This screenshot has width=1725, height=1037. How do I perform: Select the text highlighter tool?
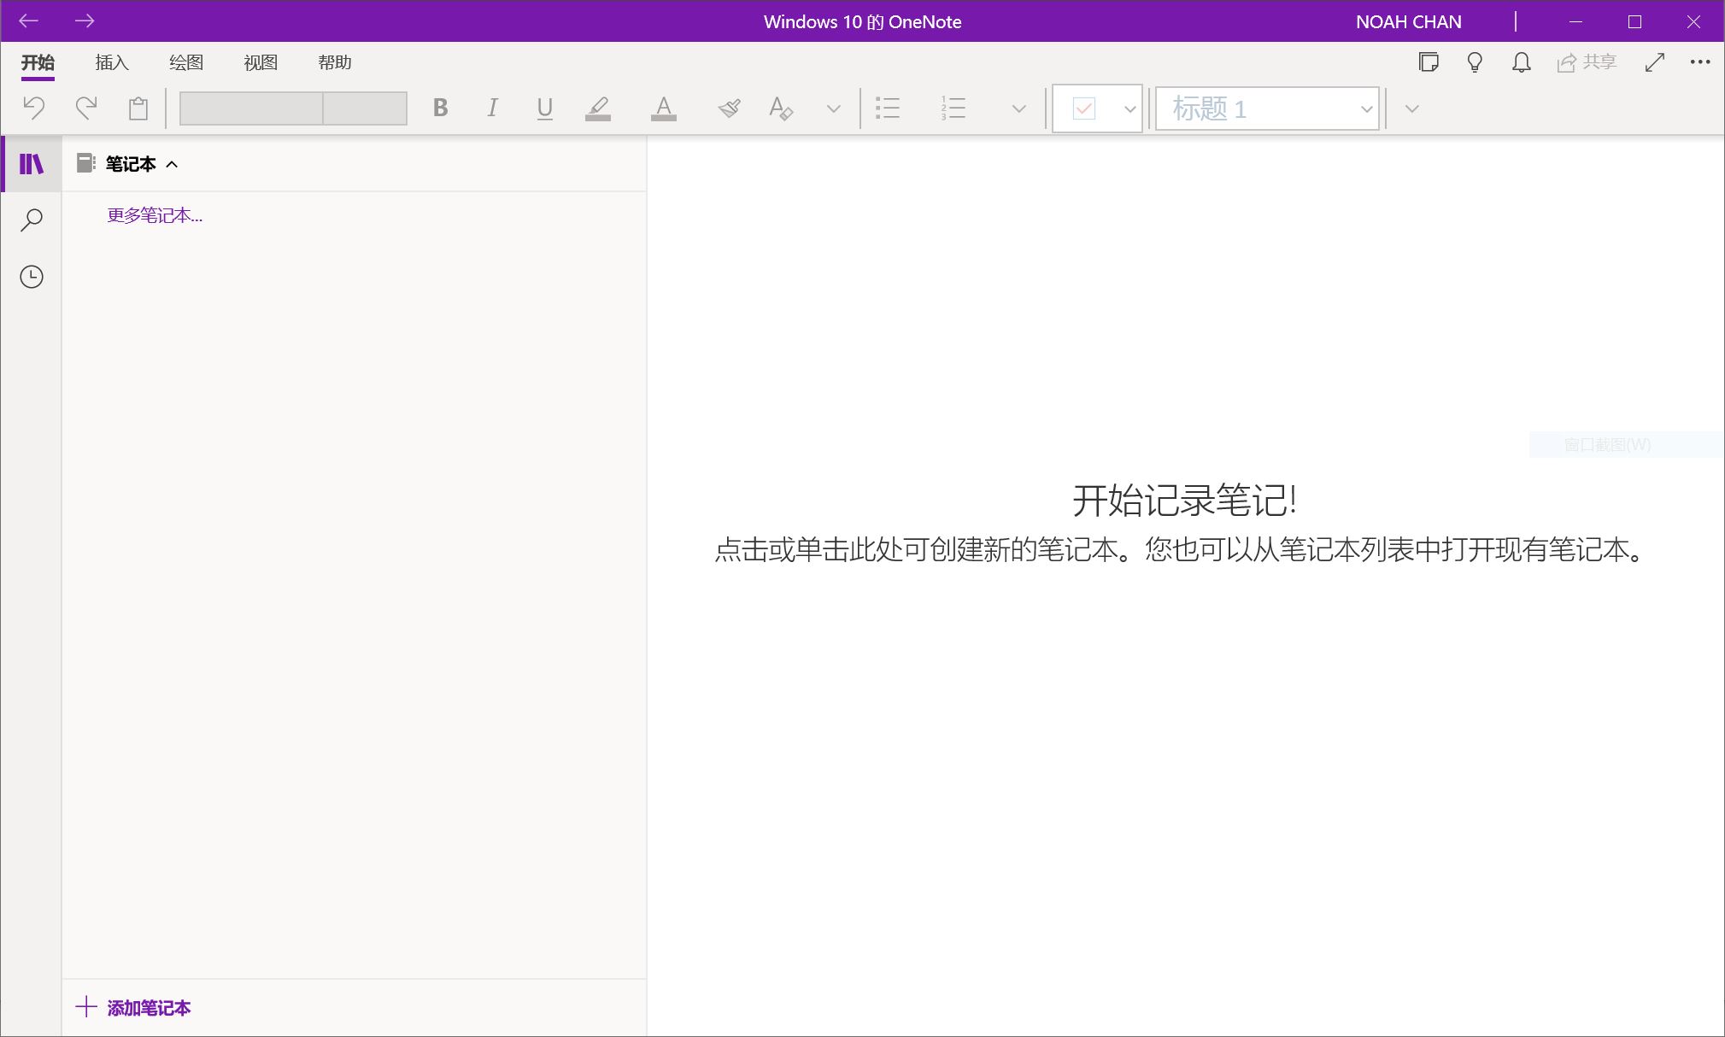pyautogui.click(x=597, y=108)
